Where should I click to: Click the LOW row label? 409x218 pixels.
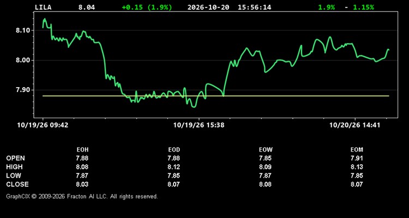click(14, 175)
